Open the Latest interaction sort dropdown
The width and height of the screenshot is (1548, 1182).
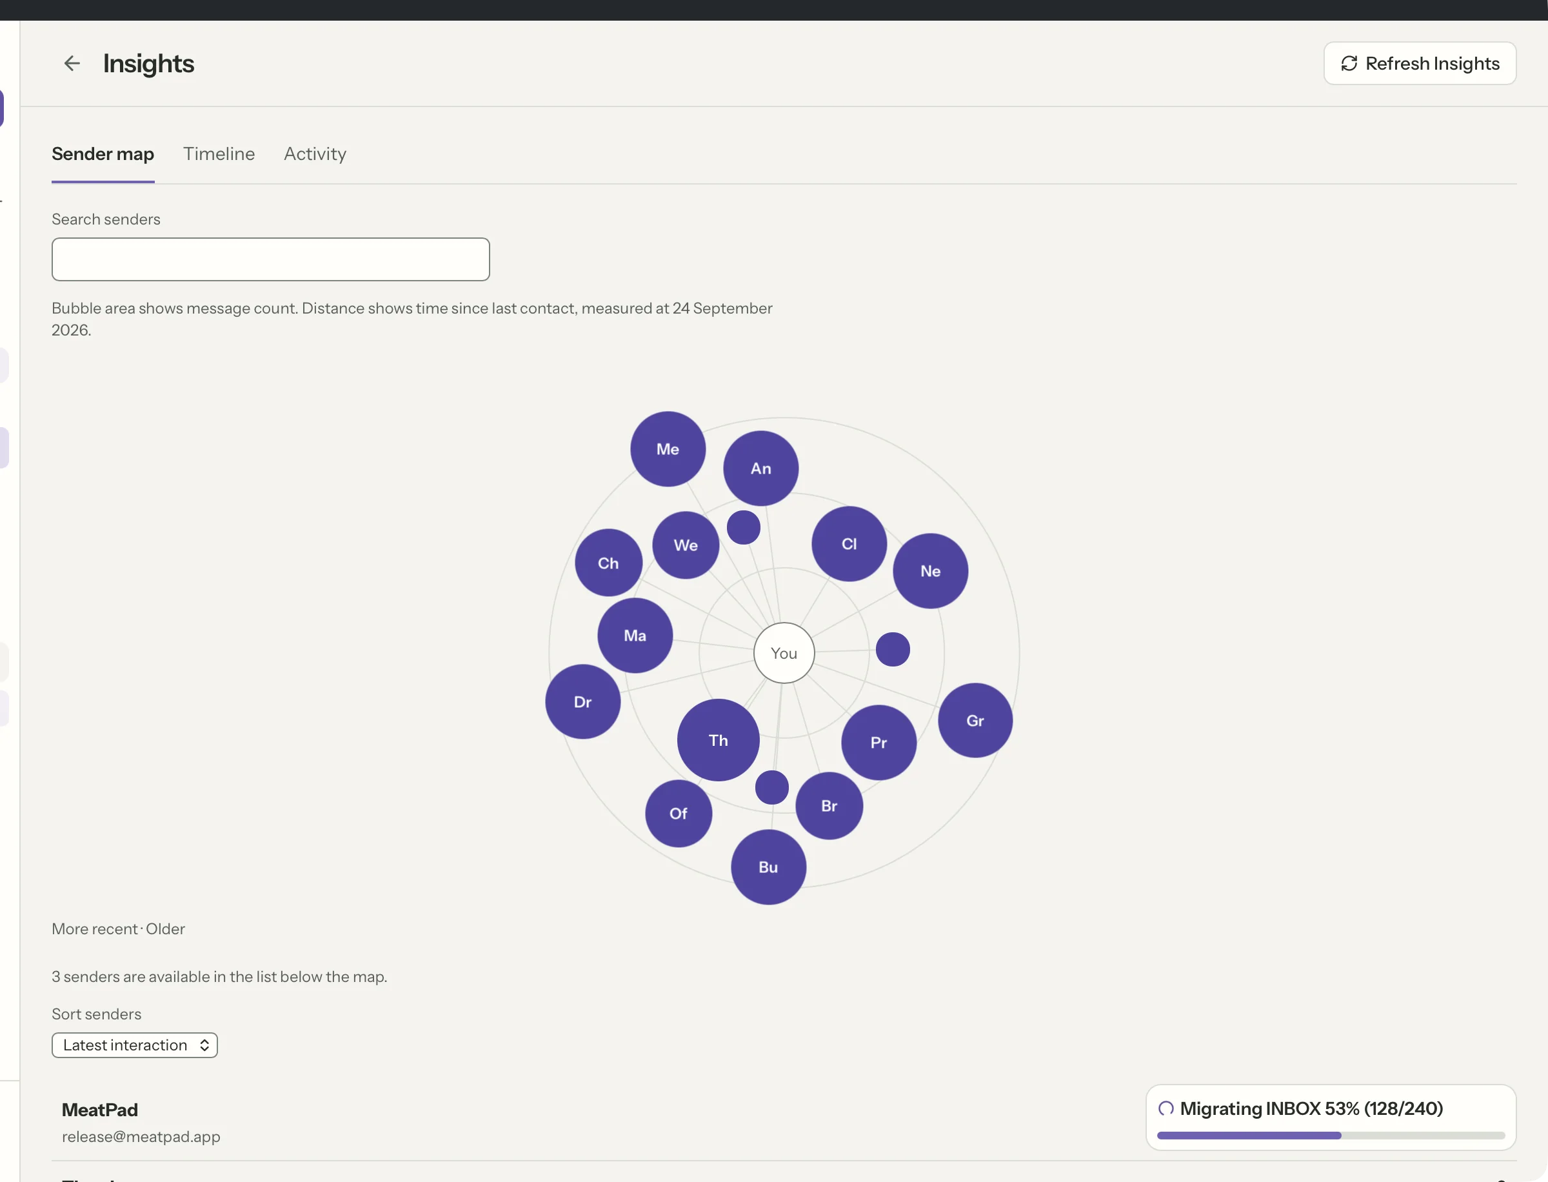click(134, 1045)
